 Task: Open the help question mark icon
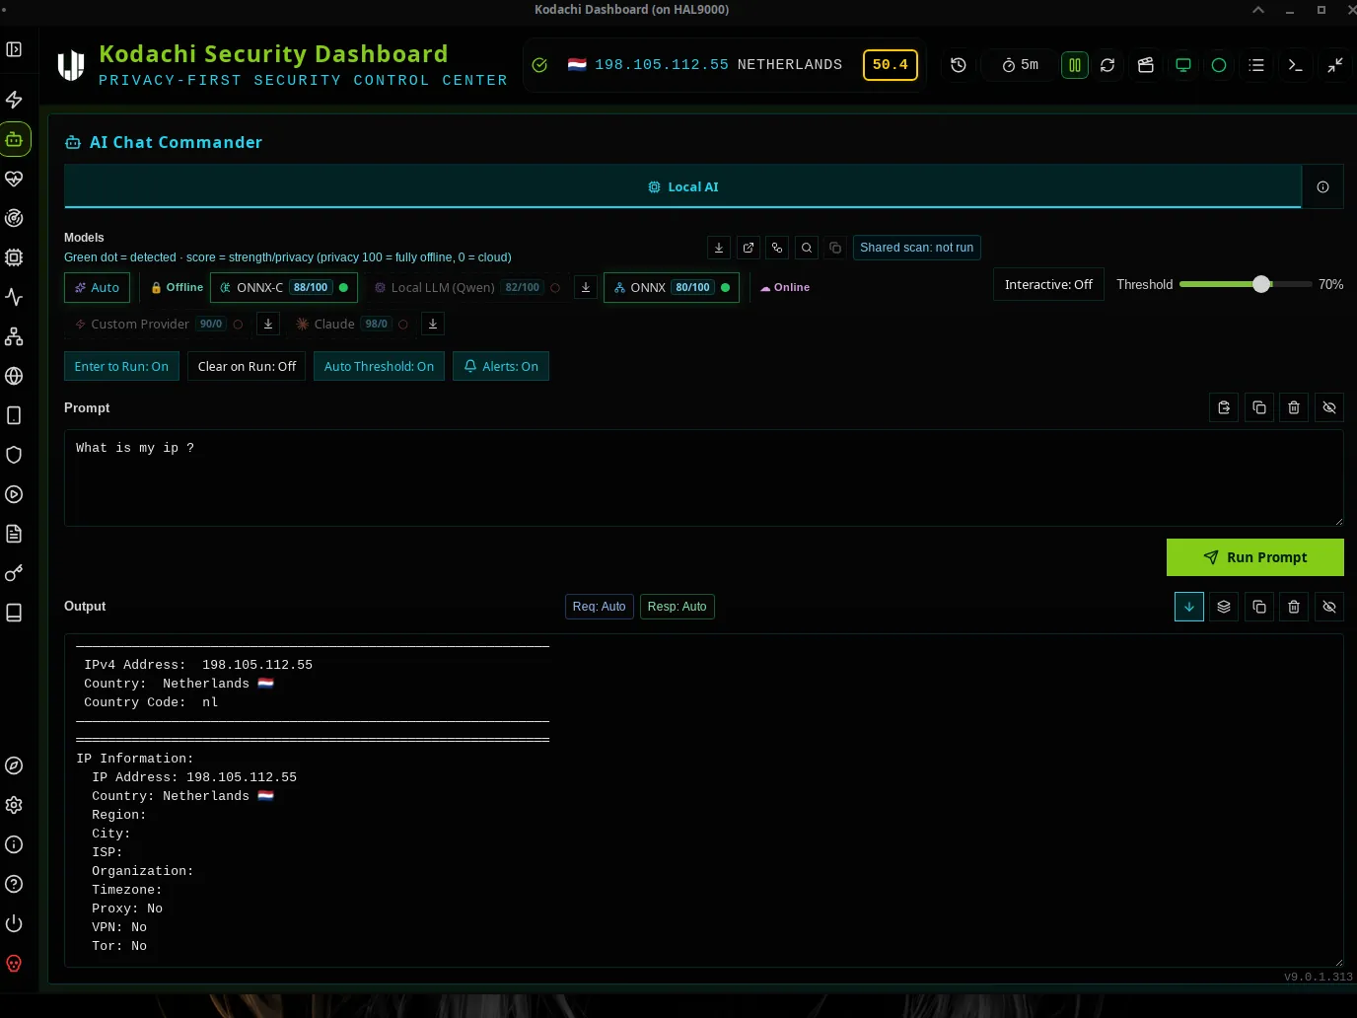click(x=14, y=884)
